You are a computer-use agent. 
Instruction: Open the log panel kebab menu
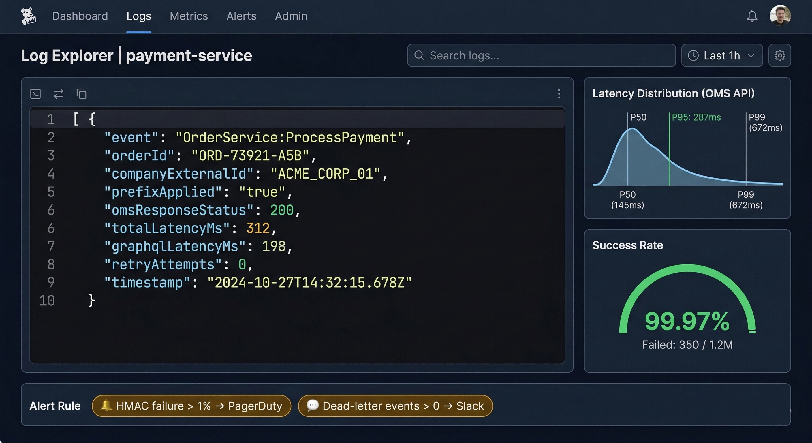(559, 94)
